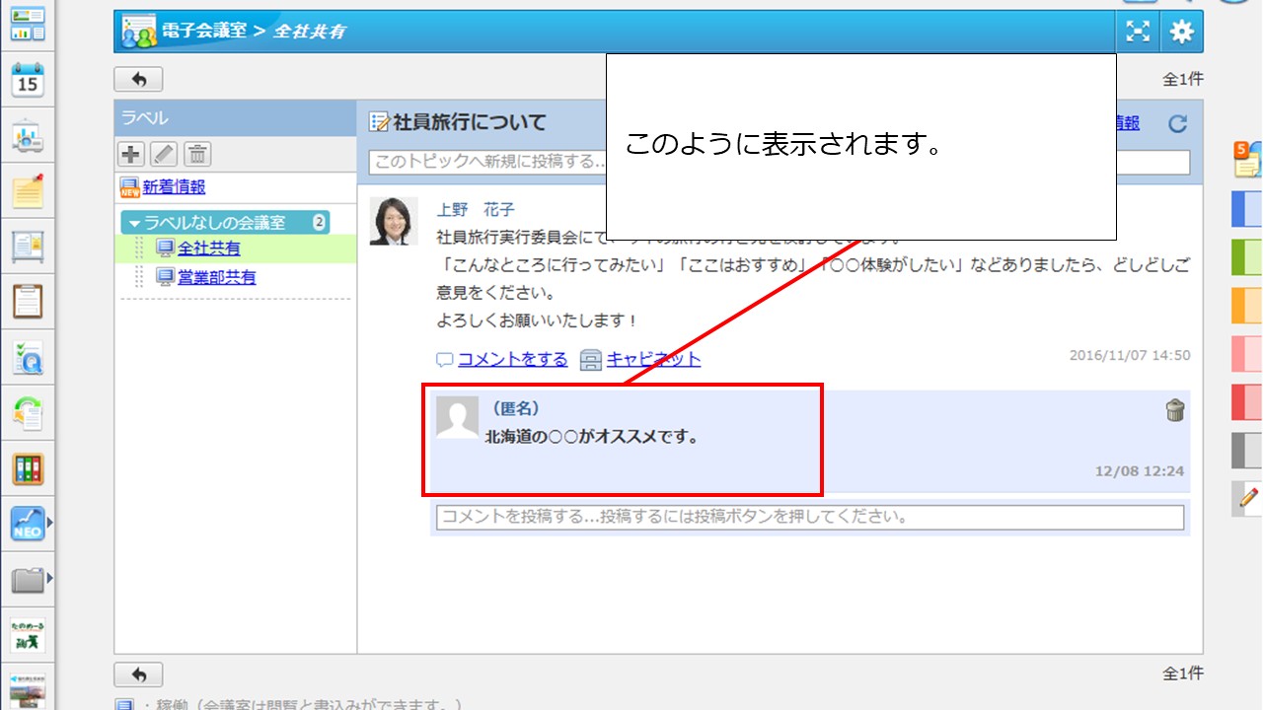Open the projector presentation icon in sidebar

click(28, 138)
